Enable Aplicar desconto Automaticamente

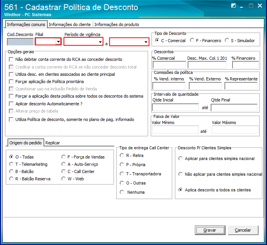point(11,104)
